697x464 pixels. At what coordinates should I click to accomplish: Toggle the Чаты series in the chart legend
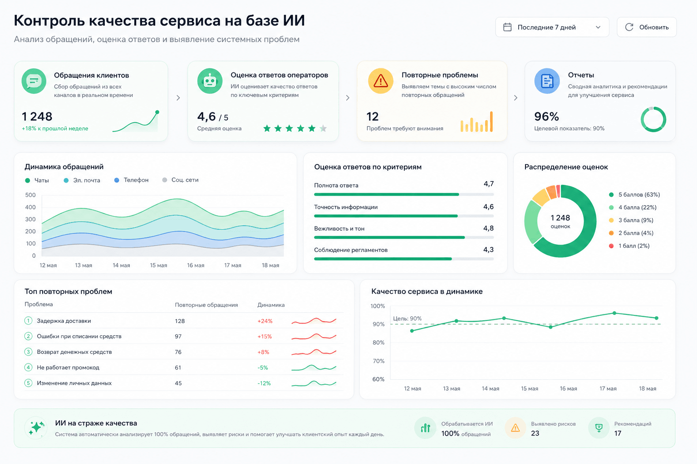coord(37,180)
